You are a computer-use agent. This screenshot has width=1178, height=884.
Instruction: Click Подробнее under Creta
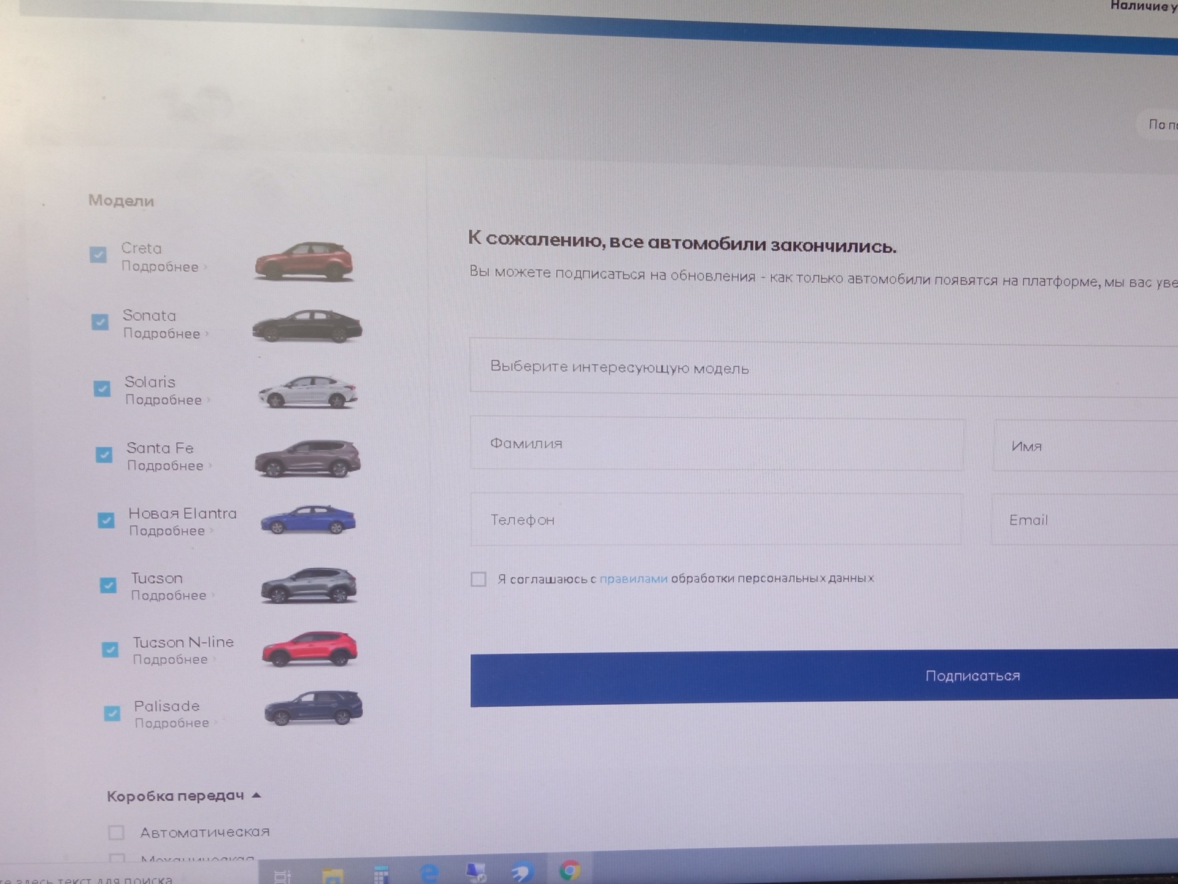click(x=160, y=267)
